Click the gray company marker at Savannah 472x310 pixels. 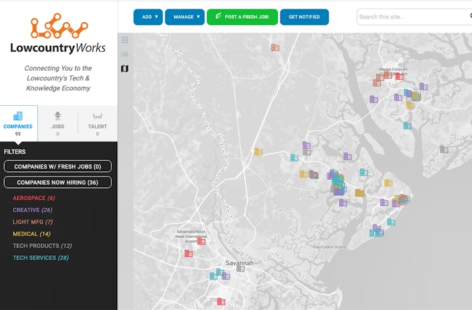[x=240, y=268]
